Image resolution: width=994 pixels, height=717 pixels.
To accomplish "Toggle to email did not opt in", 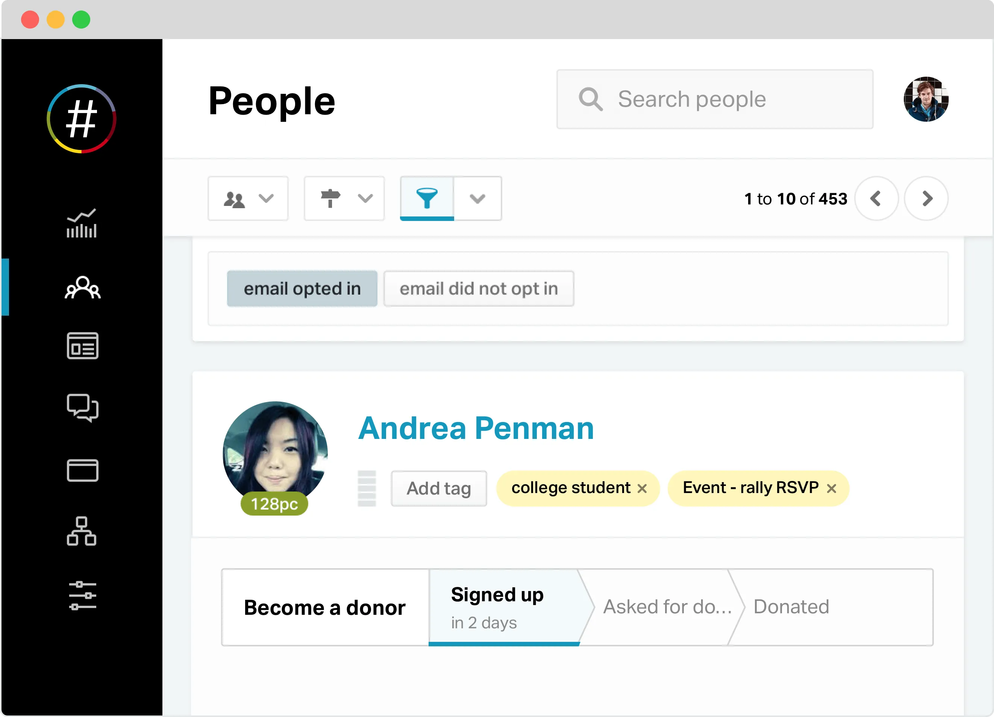I will click(479, 288).
